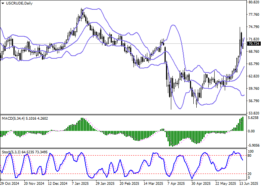Click the 20 Feb 2025 date label
Image resolution: width=261 pixels, height=187 pixels.
coord(129,184)
